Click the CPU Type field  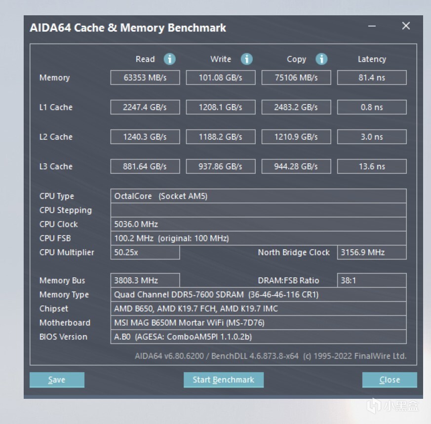pyautogui.click(x=258, y=196)
